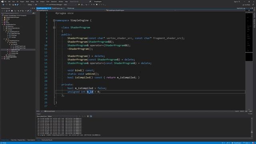Pin the ShaderProgram.hpp tab
The width and height of the screenshot is (256, 144).
[49, 8]
